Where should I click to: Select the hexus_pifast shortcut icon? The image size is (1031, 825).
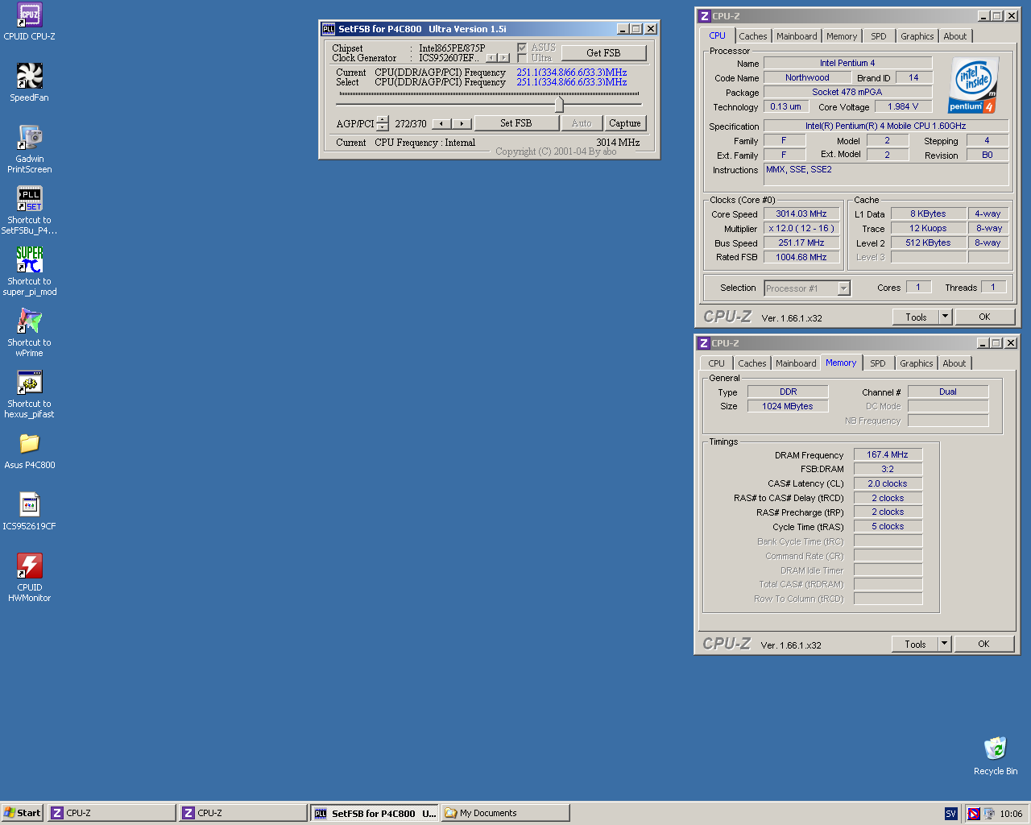click(x=30, y=382)
